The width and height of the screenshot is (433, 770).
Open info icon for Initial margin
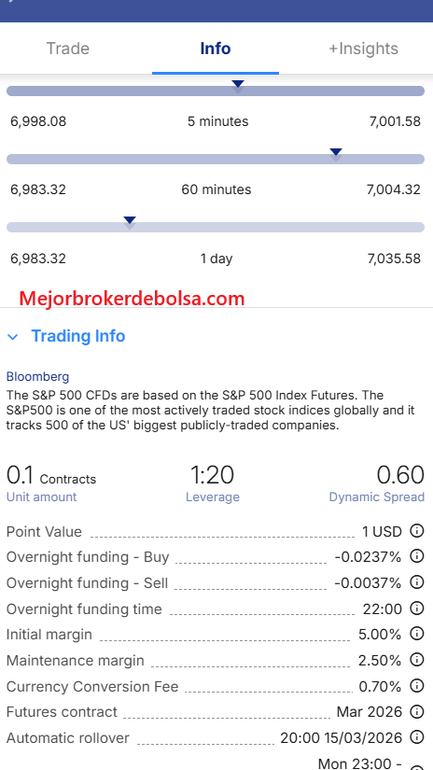[416, 634]
